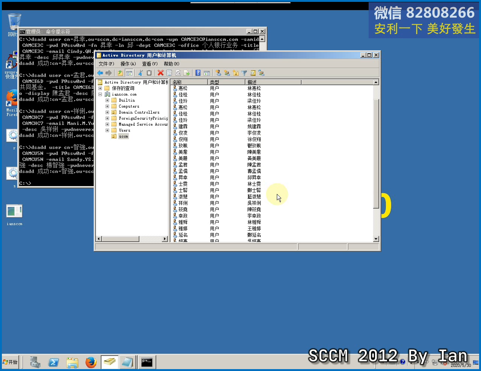Open the 文件(F) menu

(x=106, y=64)
